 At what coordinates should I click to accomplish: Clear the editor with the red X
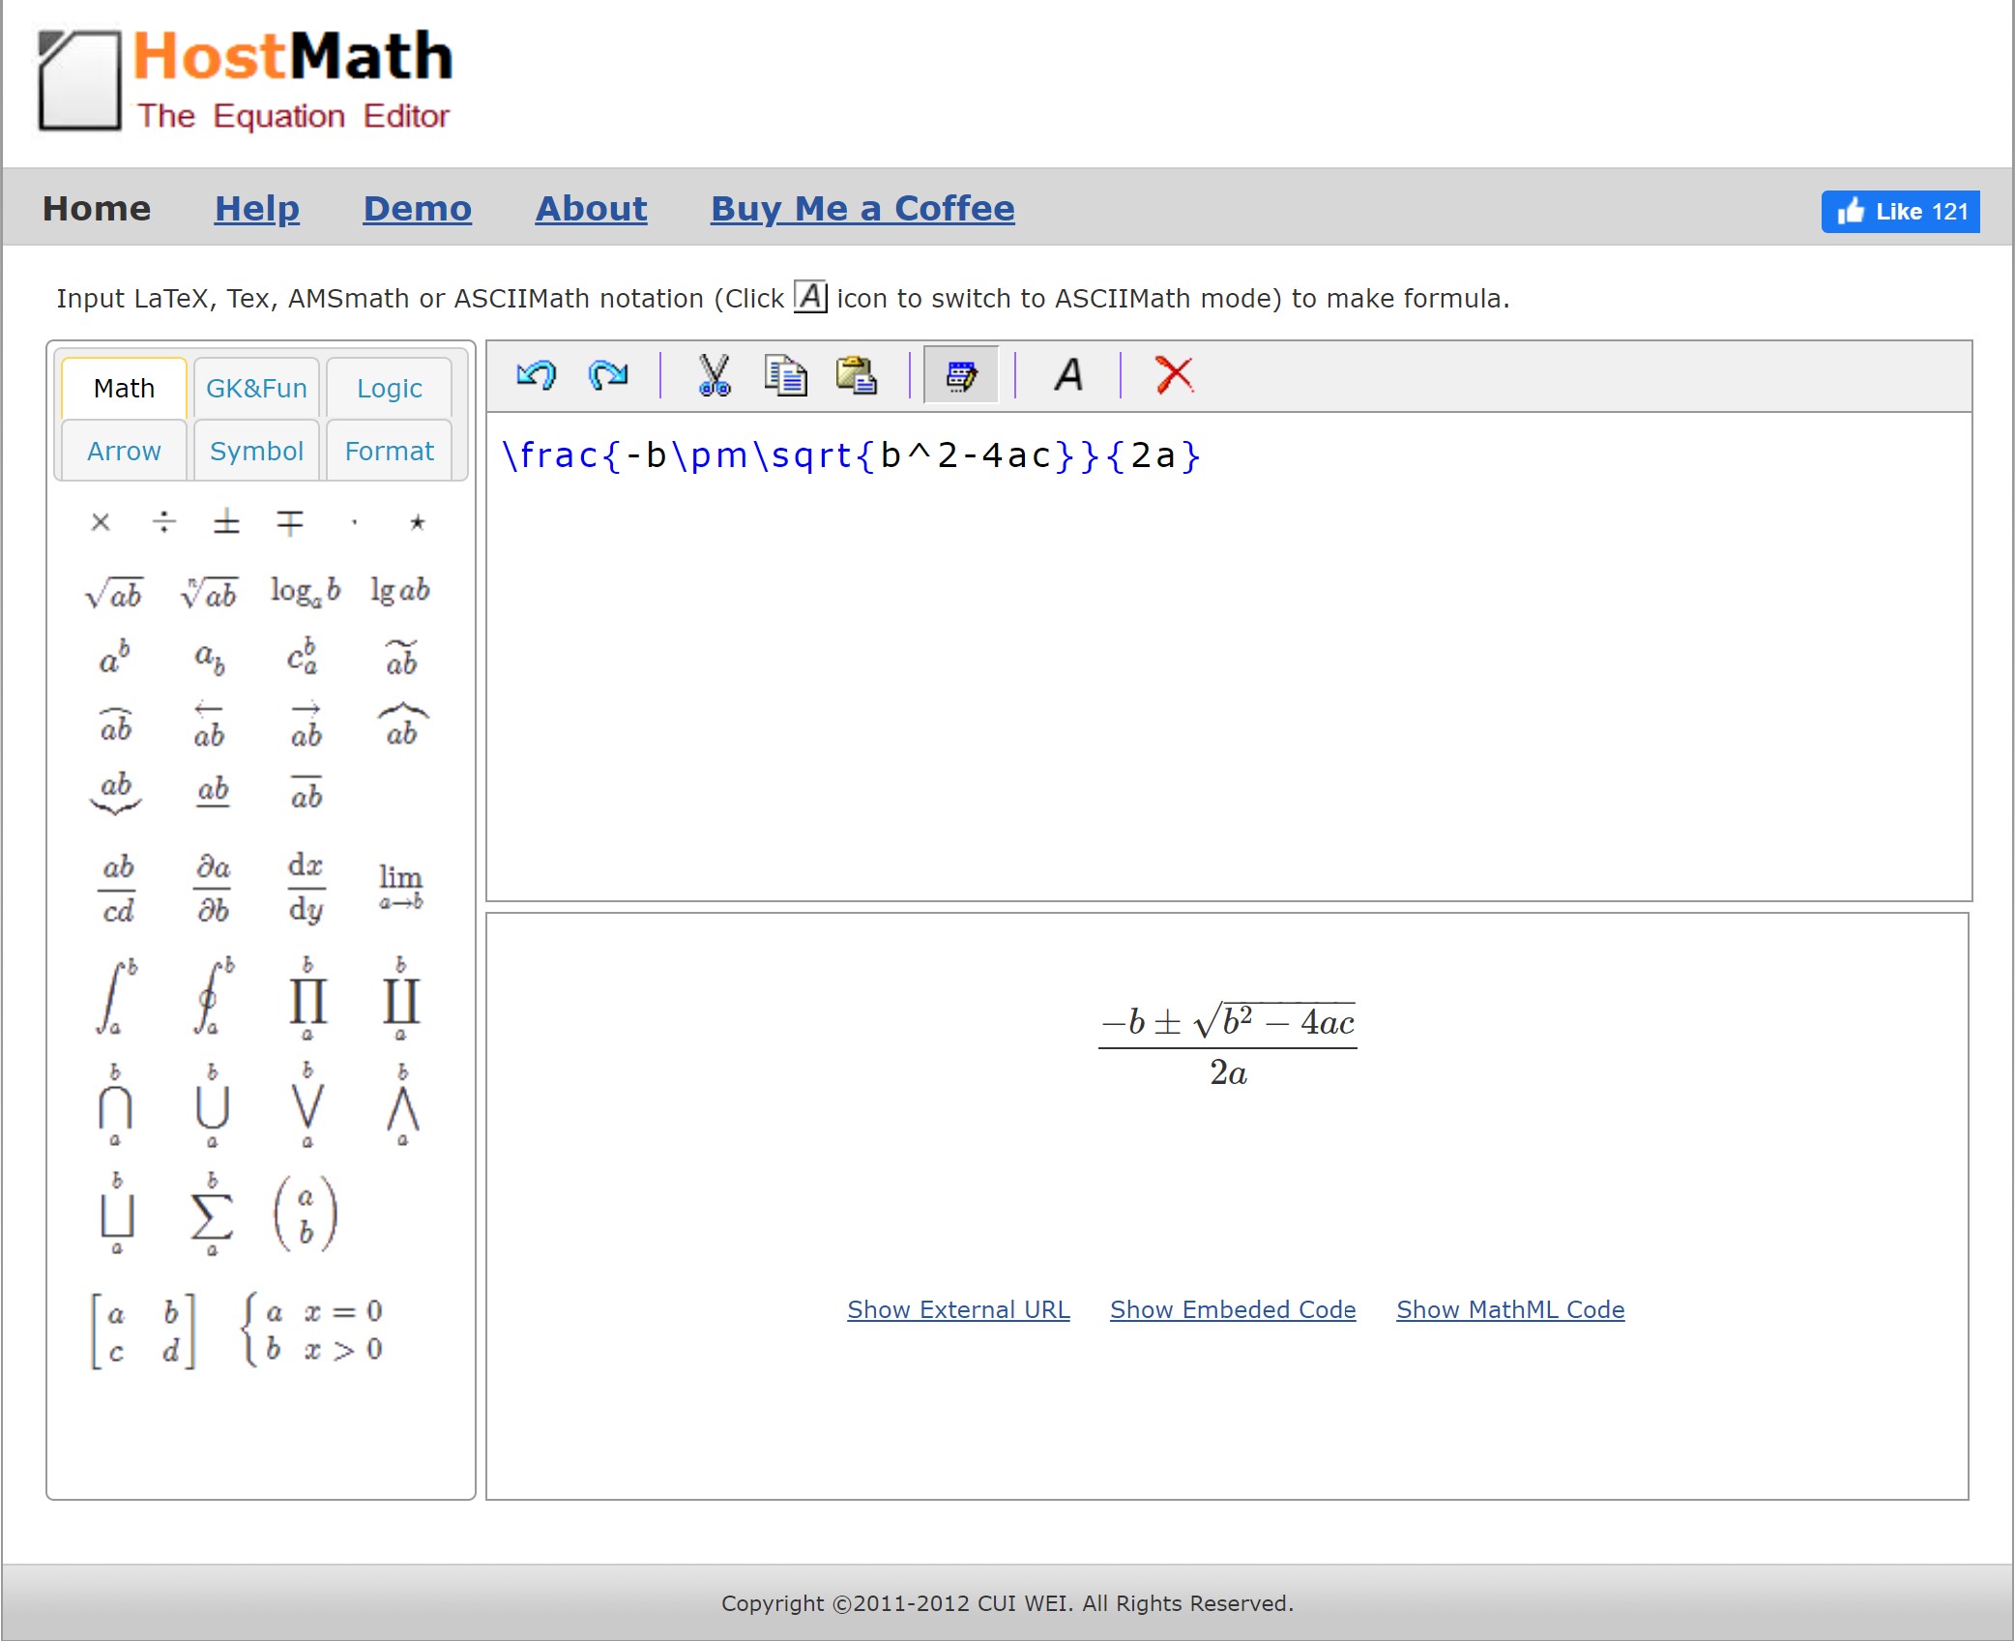click(x=1174, y=375)
